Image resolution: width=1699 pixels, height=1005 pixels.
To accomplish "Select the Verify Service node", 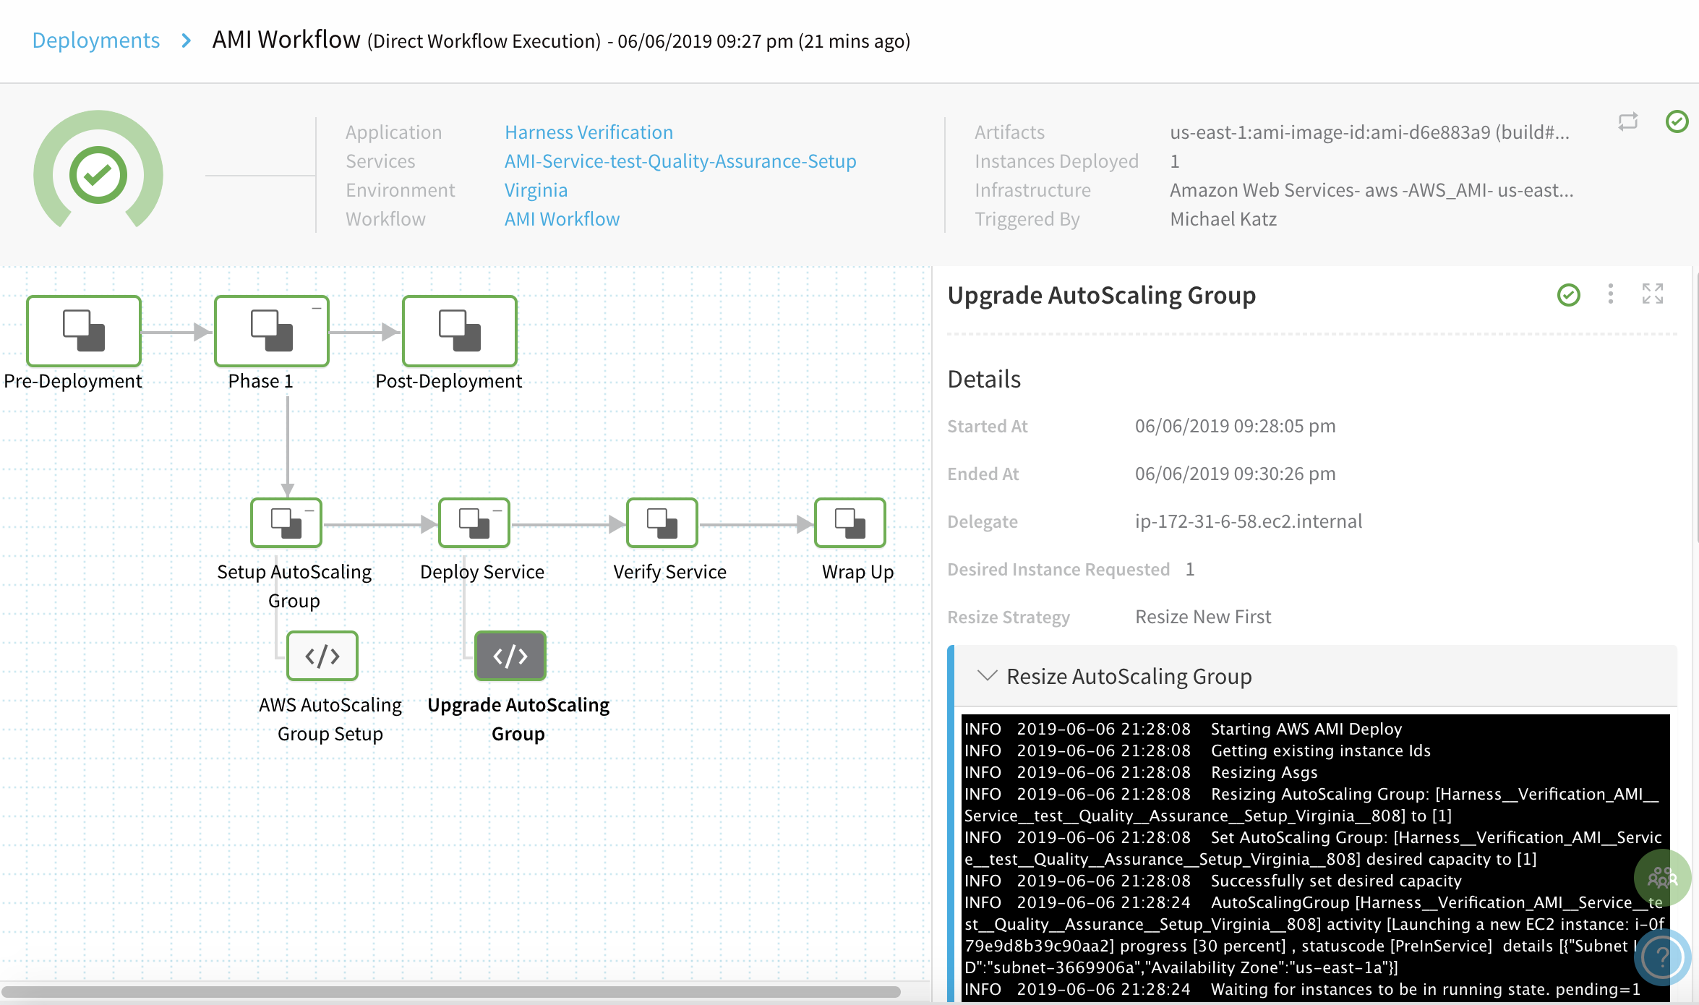I will (662, 522).
